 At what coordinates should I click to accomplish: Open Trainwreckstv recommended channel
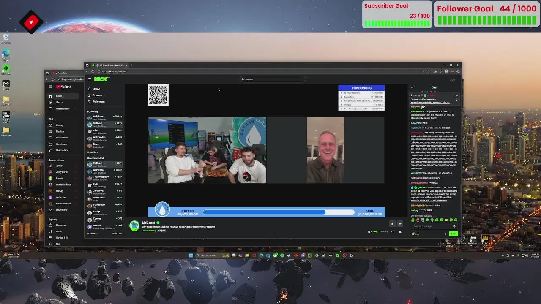105,178
